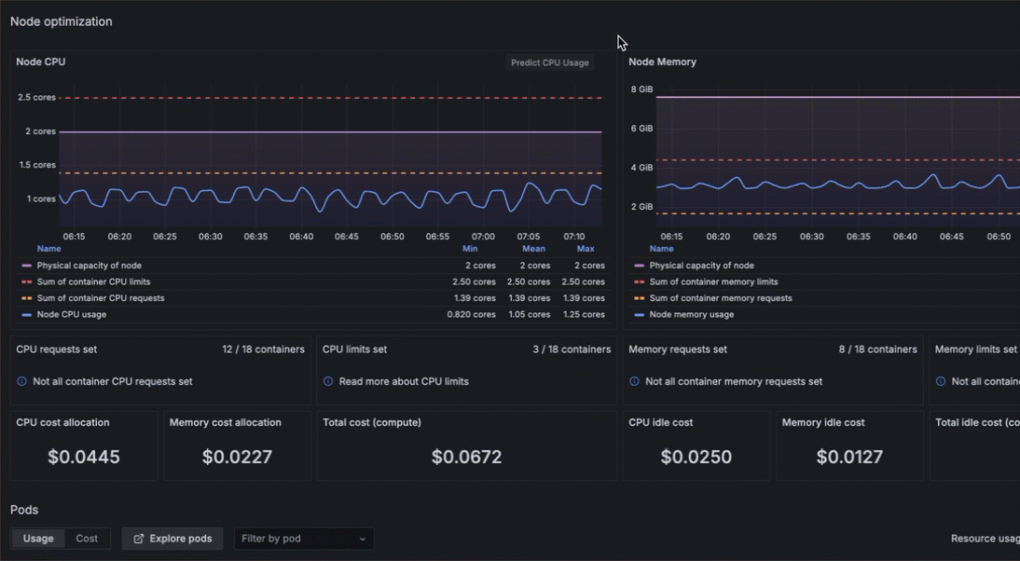Click blue swatch for Node memory usage
The width and height of the screenshot is (1020, 561).
click(x=640, y=315)
